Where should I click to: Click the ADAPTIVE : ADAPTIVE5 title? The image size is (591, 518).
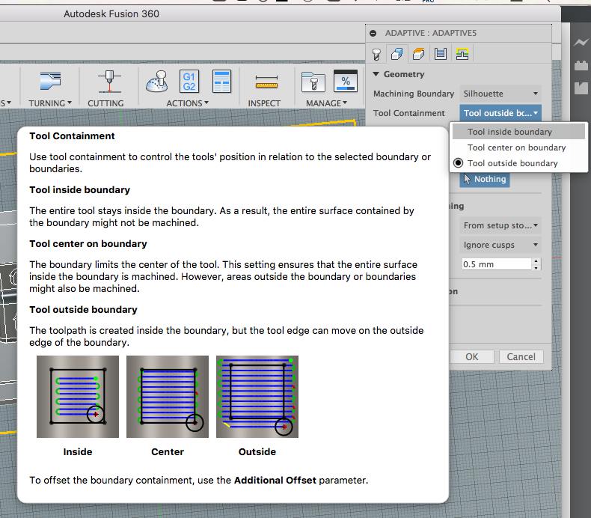click(430, 33)
